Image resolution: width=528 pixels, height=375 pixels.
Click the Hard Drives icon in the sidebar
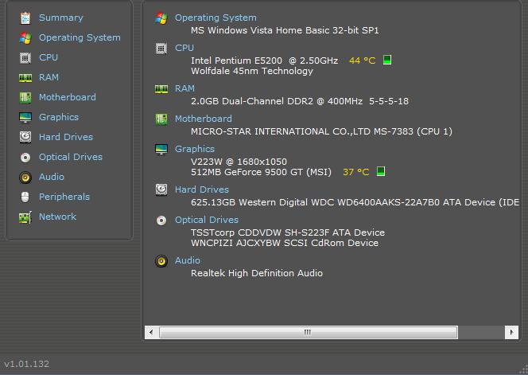pyautogui.click(x=25, y=137)
